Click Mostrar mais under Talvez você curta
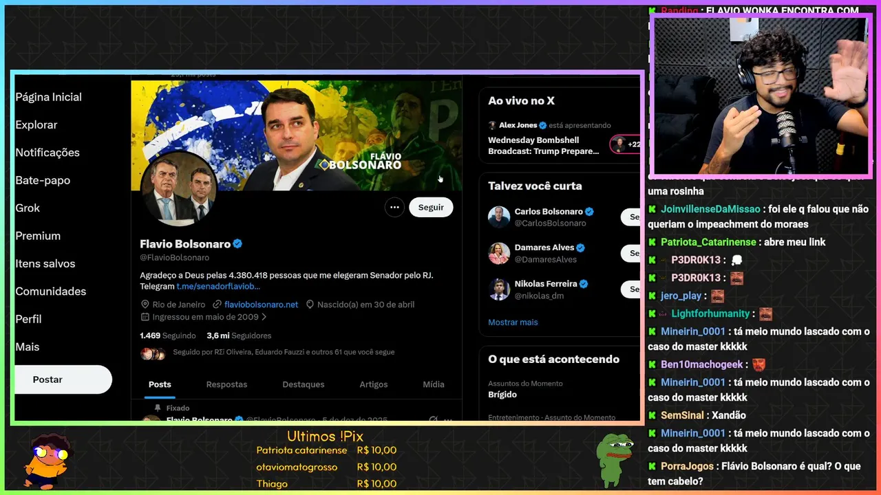 point(513,322)
